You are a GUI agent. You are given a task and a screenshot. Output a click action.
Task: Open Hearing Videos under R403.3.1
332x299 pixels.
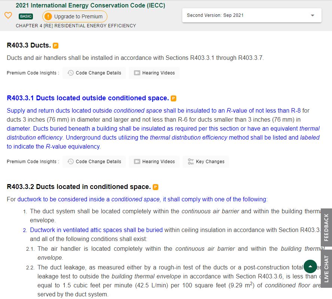pyautogui.click(x=154, y=162)
